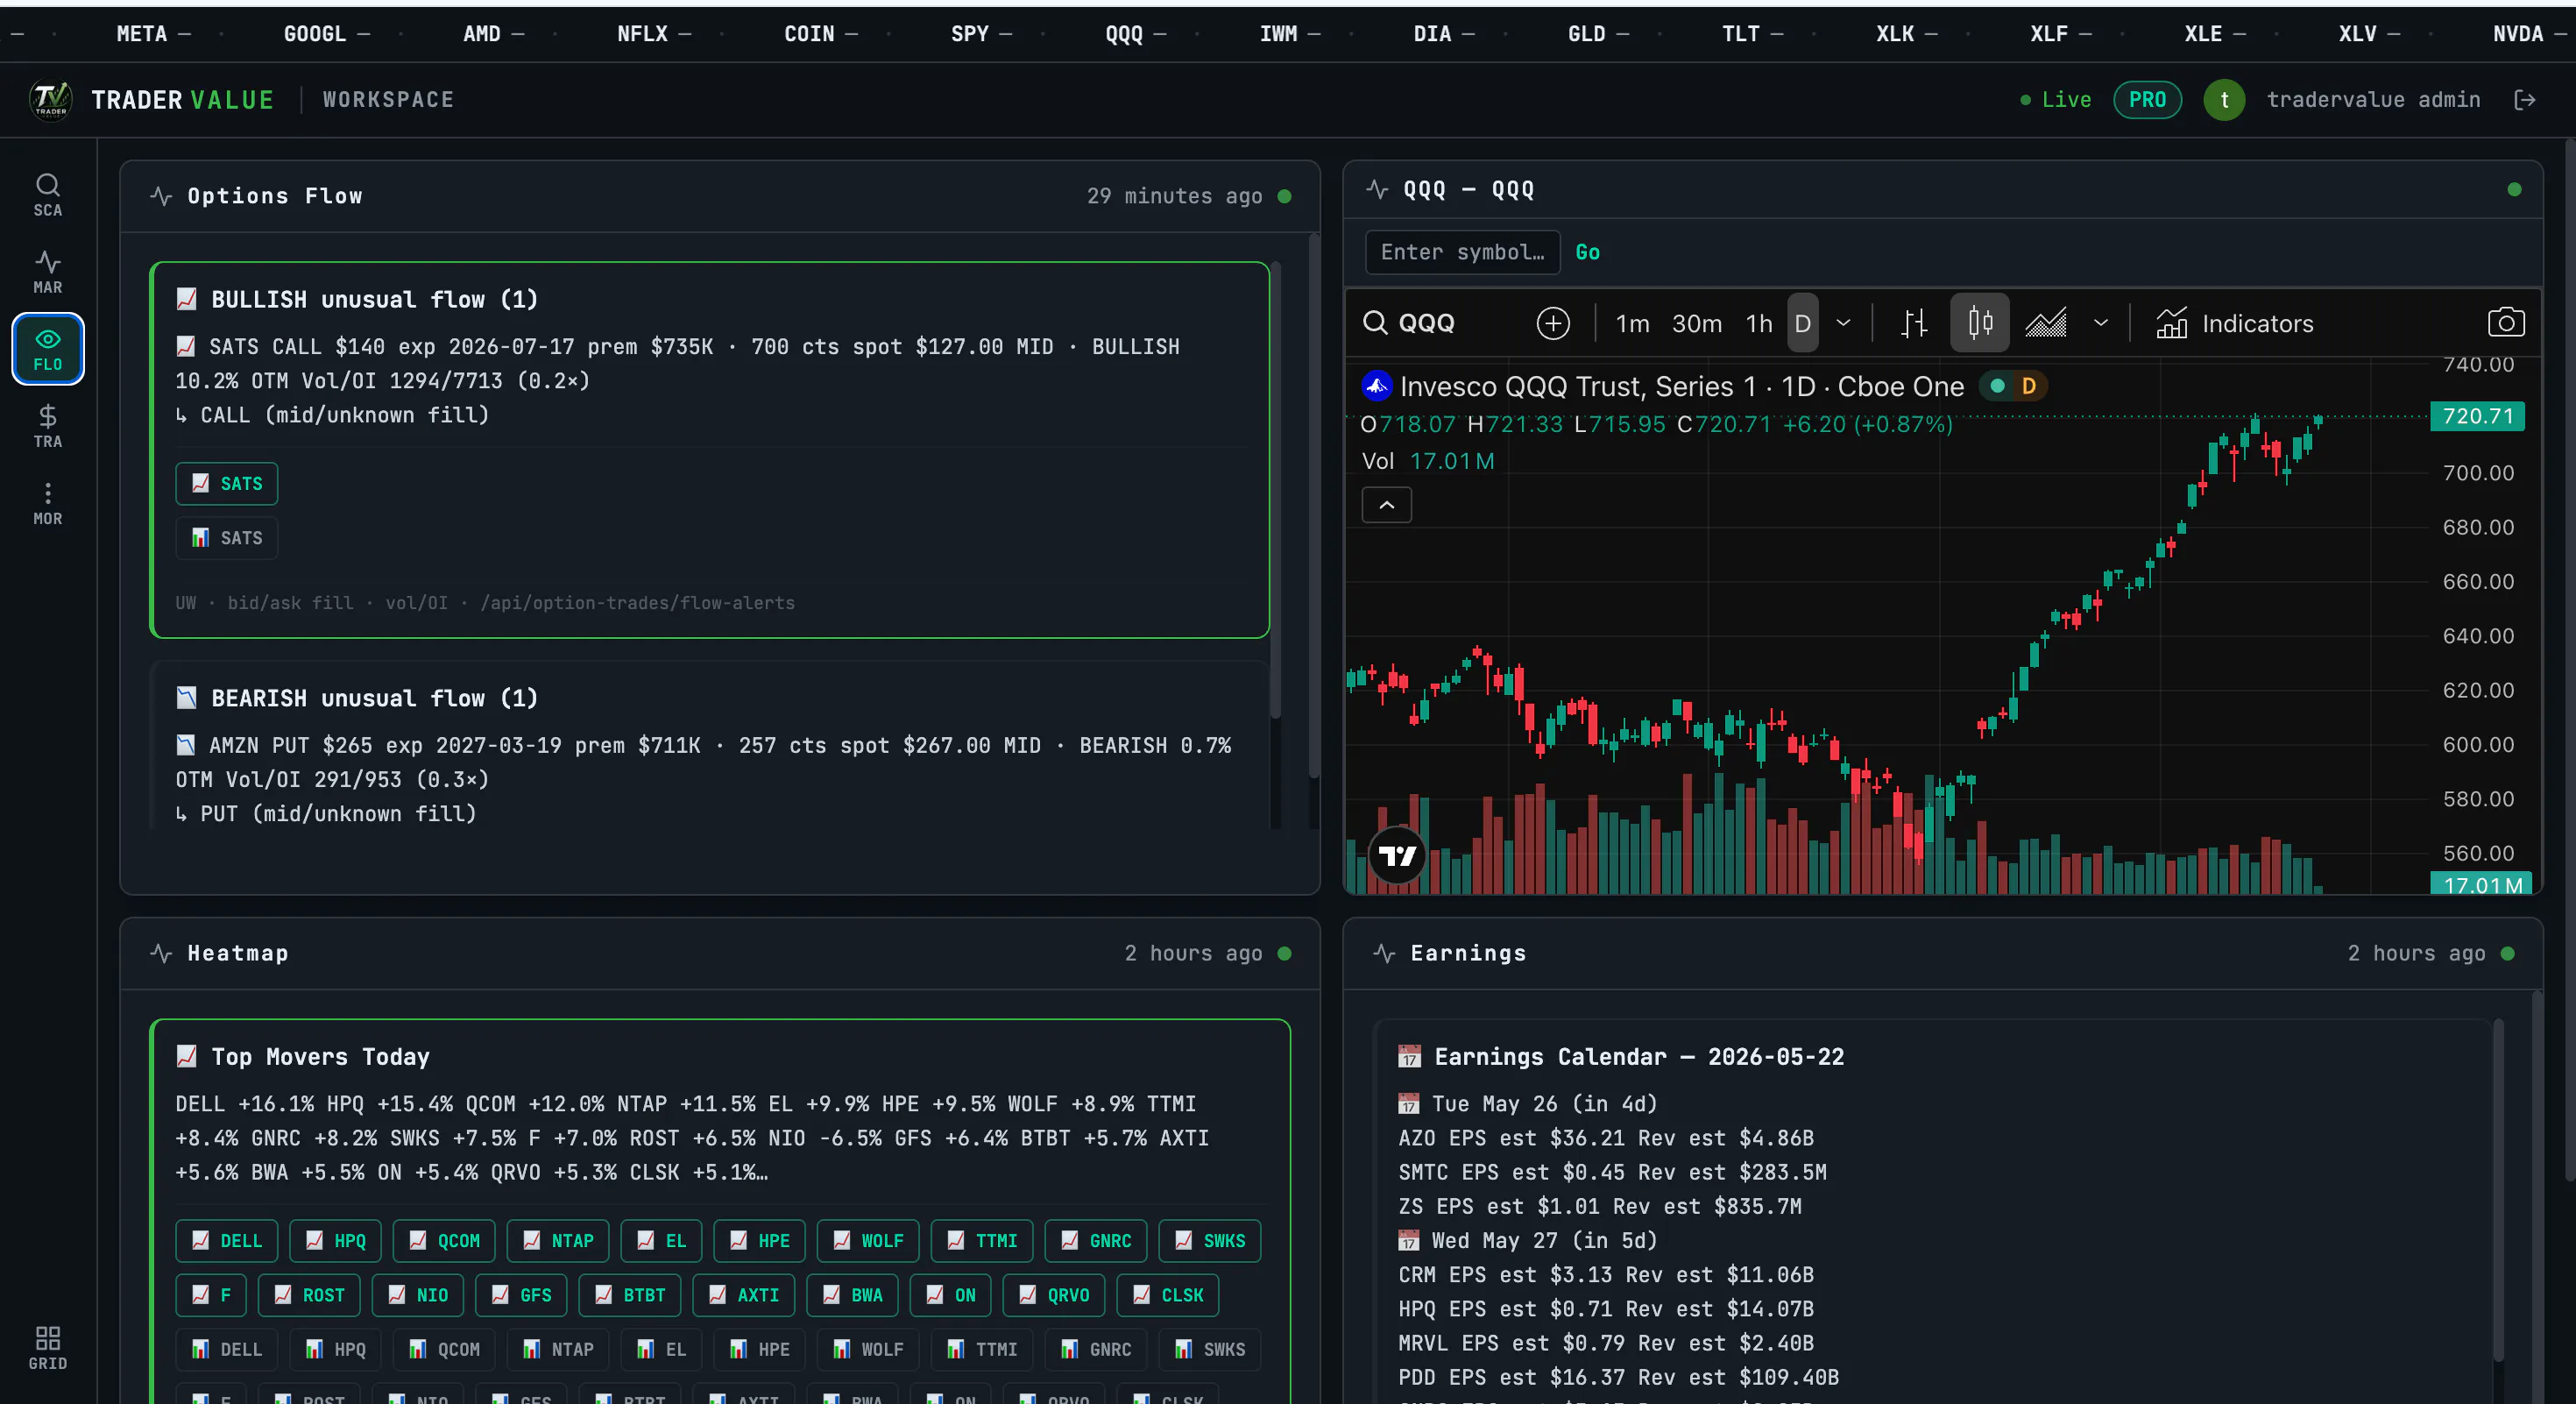Click 'CRM EPS est $3.13' earnings row
The width and height of the screenshot is (2576, 1404).
[1606, 1275]
